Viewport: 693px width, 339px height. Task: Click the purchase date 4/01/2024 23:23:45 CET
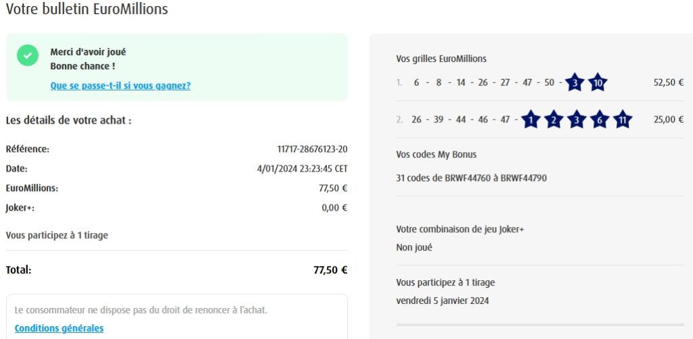pos(302,169)
